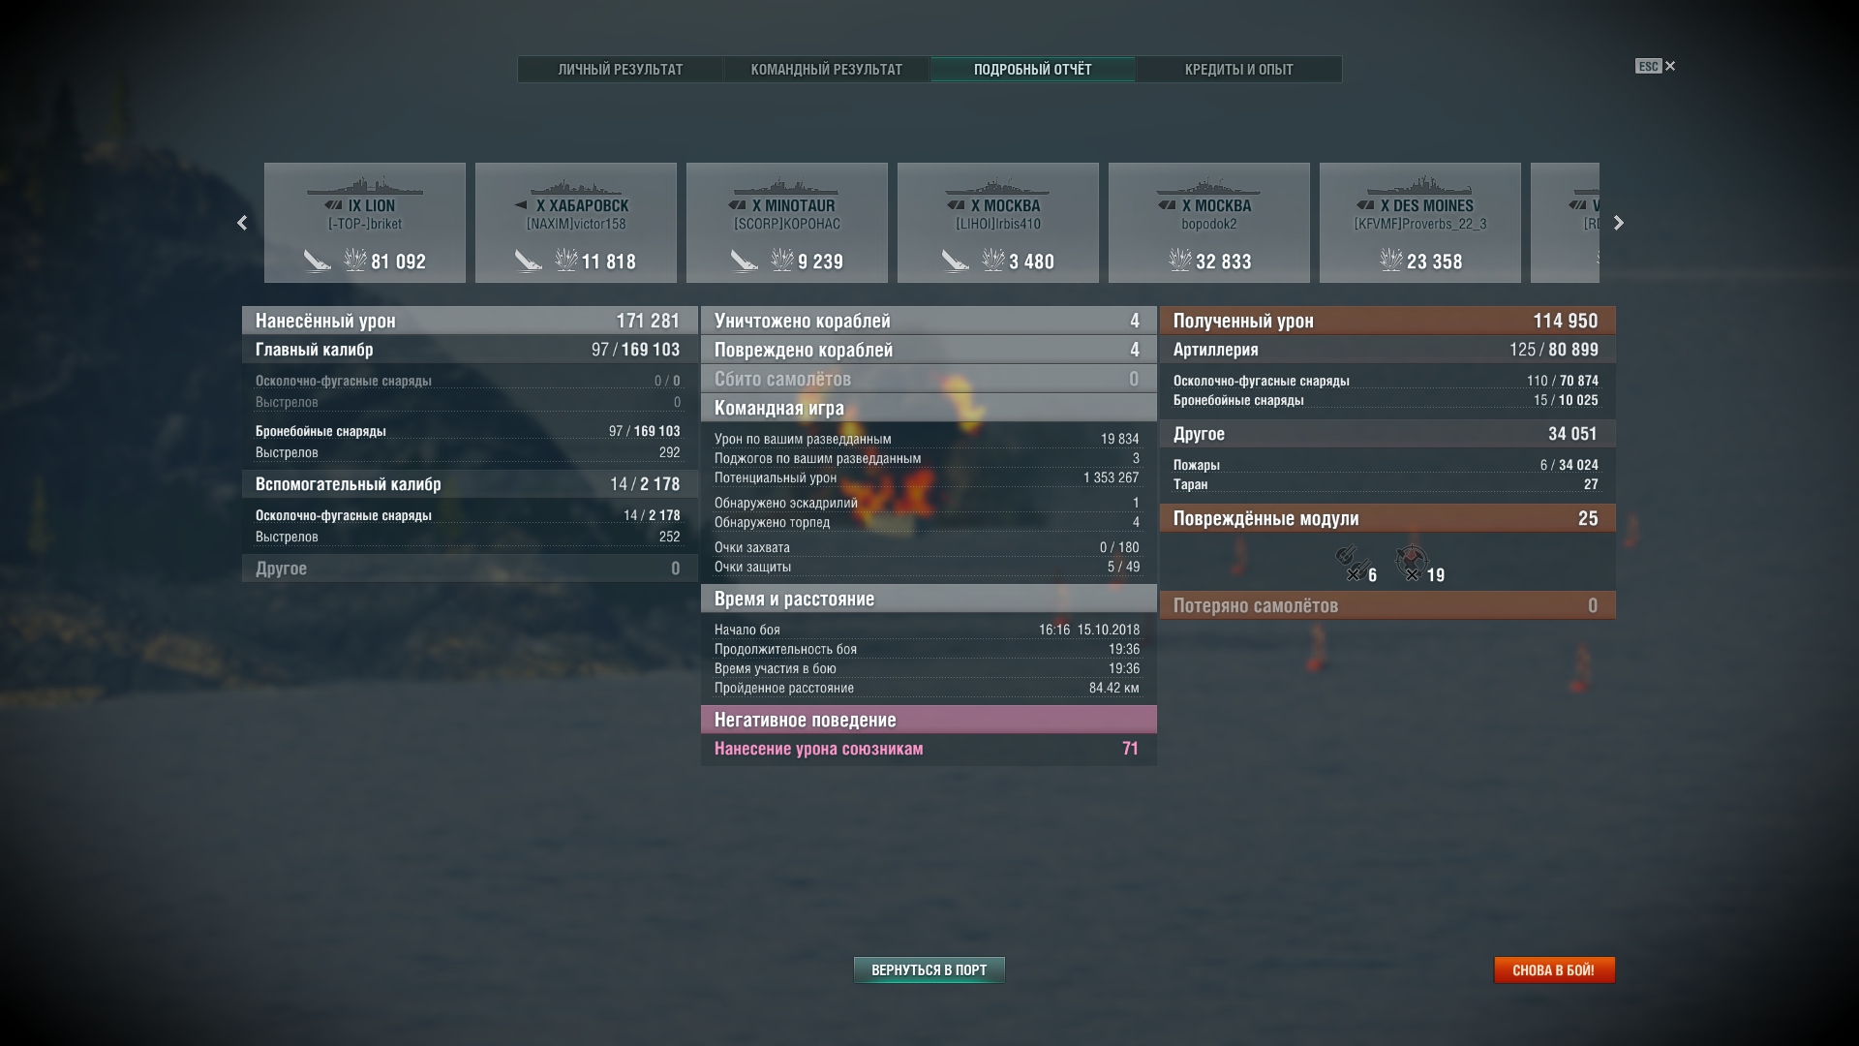
Task: Click the damage icon on bopodok2's МОСКВА card
Action: [1180, 260]
